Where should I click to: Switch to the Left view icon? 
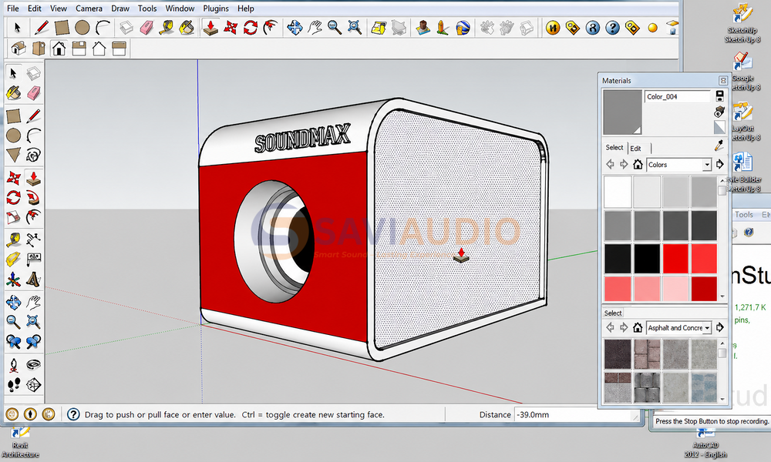(119, 49)
